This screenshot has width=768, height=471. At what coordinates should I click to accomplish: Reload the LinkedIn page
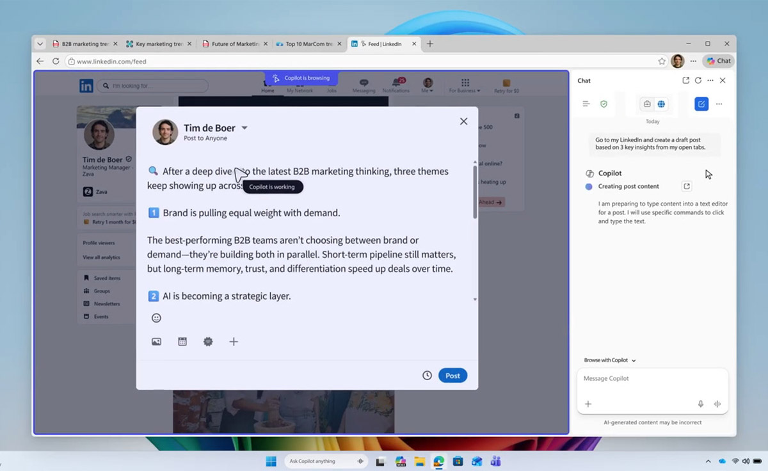coord(56,61)
